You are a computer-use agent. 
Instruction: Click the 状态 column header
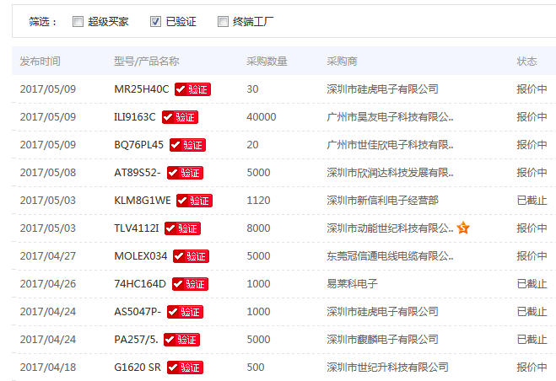527,62
